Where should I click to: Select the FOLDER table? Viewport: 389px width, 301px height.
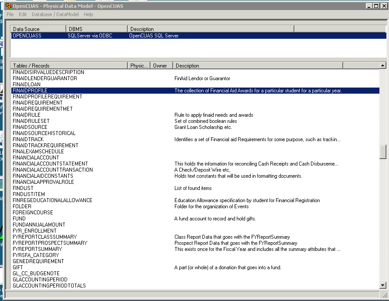(22, 206)
